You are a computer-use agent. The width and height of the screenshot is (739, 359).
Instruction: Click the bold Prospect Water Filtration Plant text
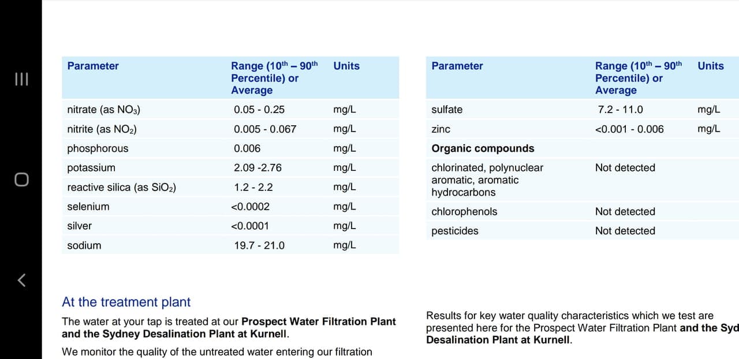pyautogui.click(x=319, y=321)
